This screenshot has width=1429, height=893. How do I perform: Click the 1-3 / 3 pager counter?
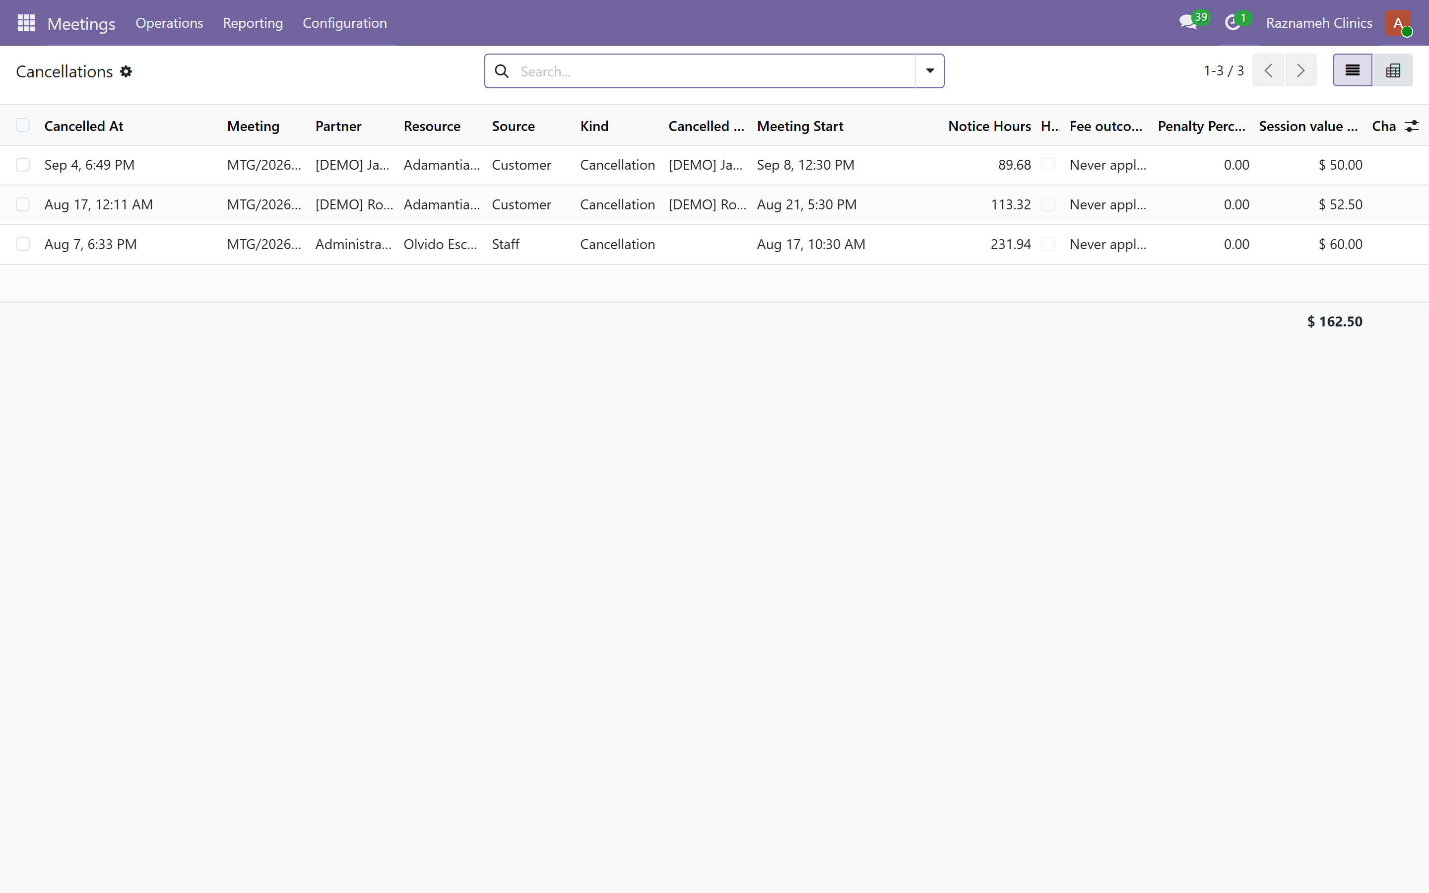pos(1224,71)
